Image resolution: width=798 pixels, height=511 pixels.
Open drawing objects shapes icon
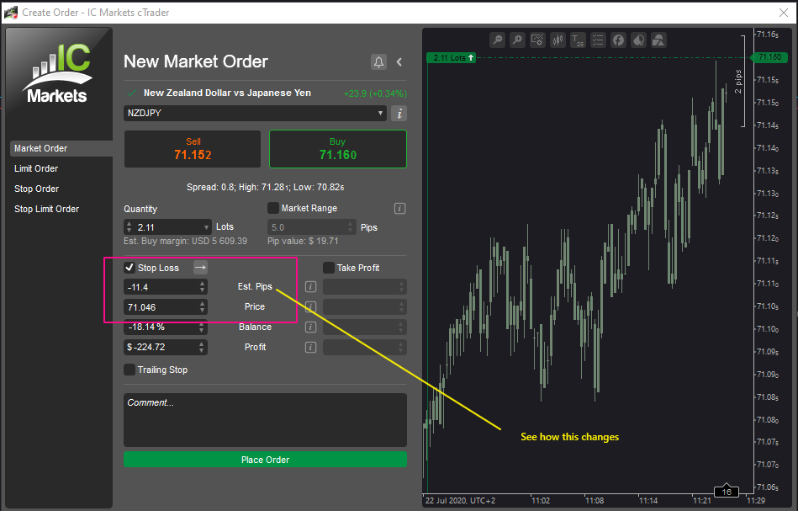coord(658,40)
